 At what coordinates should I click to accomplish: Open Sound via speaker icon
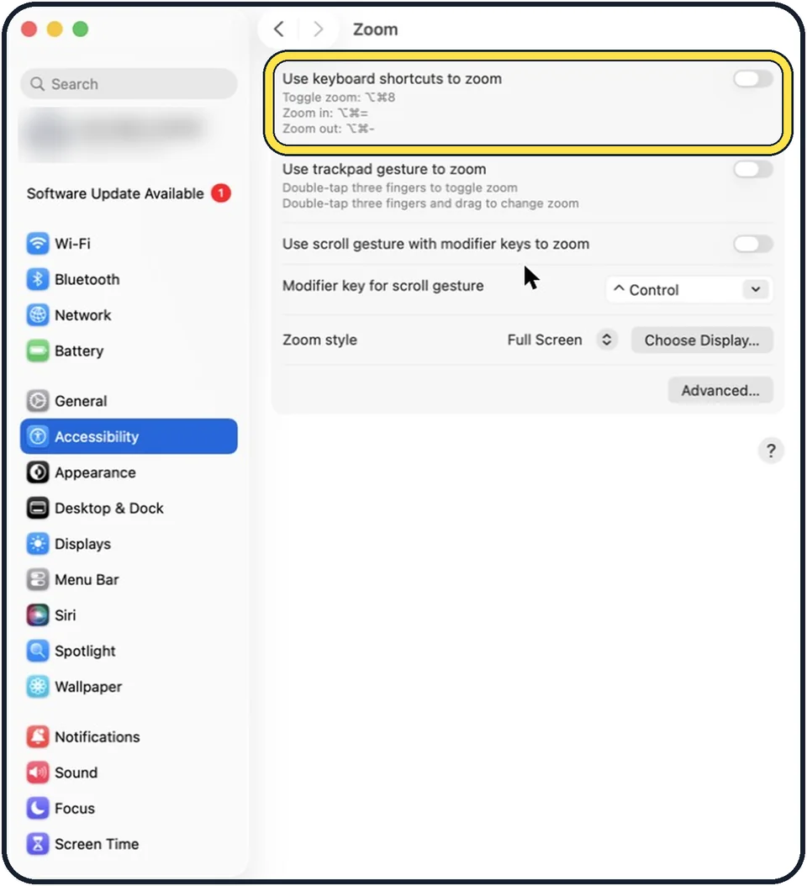pos(38,773)
